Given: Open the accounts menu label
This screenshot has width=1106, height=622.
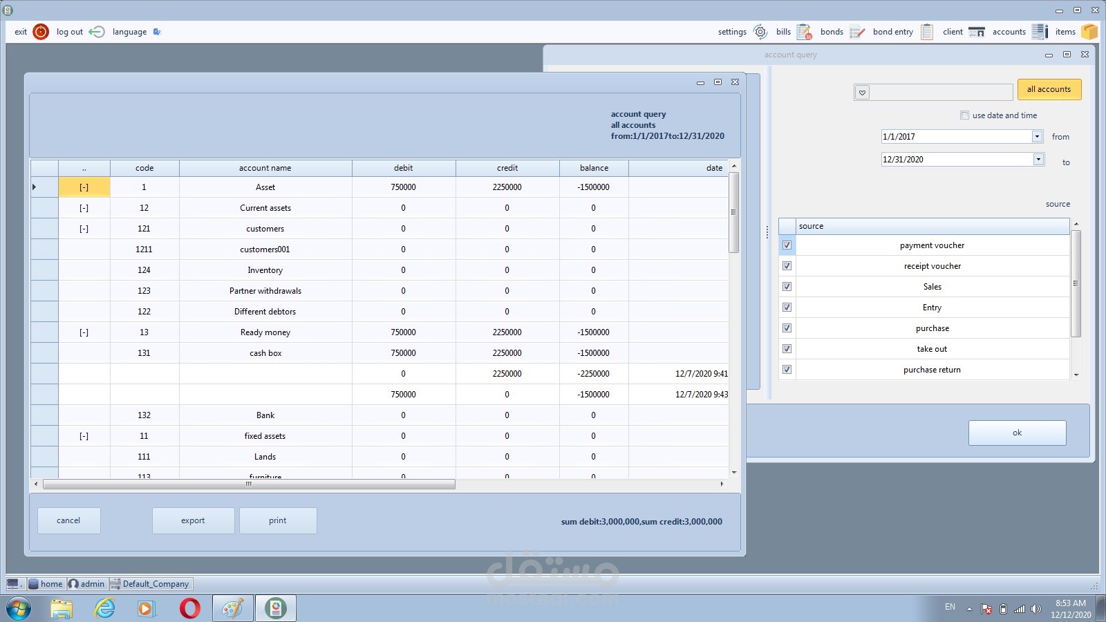Looking at the screenshot, I should pyautogui.click(x=1009, y=32).
